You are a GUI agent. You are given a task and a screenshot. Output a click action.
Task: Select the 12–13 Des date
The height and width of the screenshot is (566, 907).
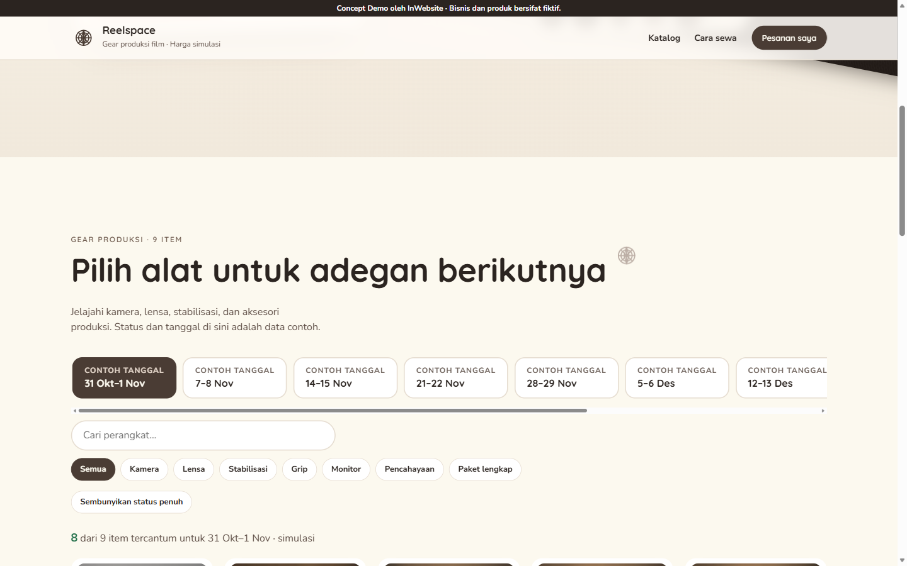(782, 377)
